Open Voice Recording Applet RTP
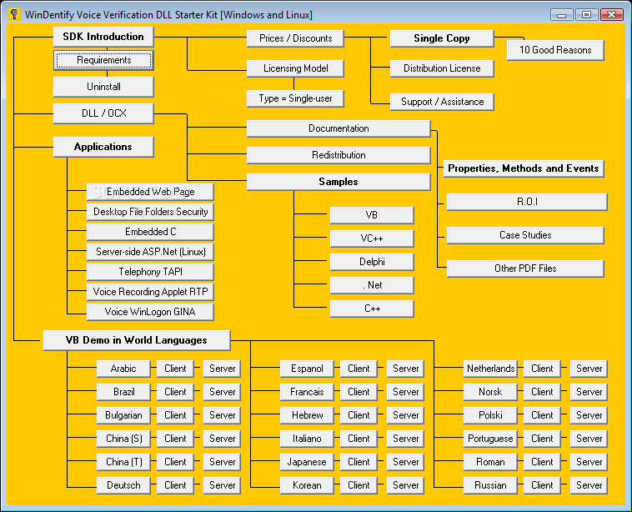 150,292
